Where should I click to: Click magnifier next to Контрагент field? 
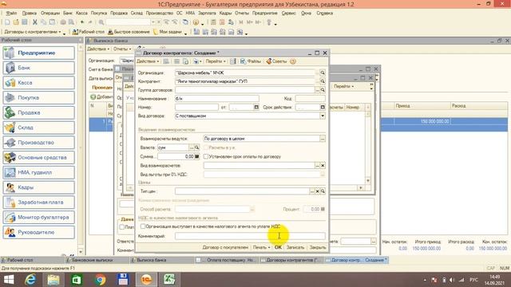pyautogui.click(x=323, y=81)
